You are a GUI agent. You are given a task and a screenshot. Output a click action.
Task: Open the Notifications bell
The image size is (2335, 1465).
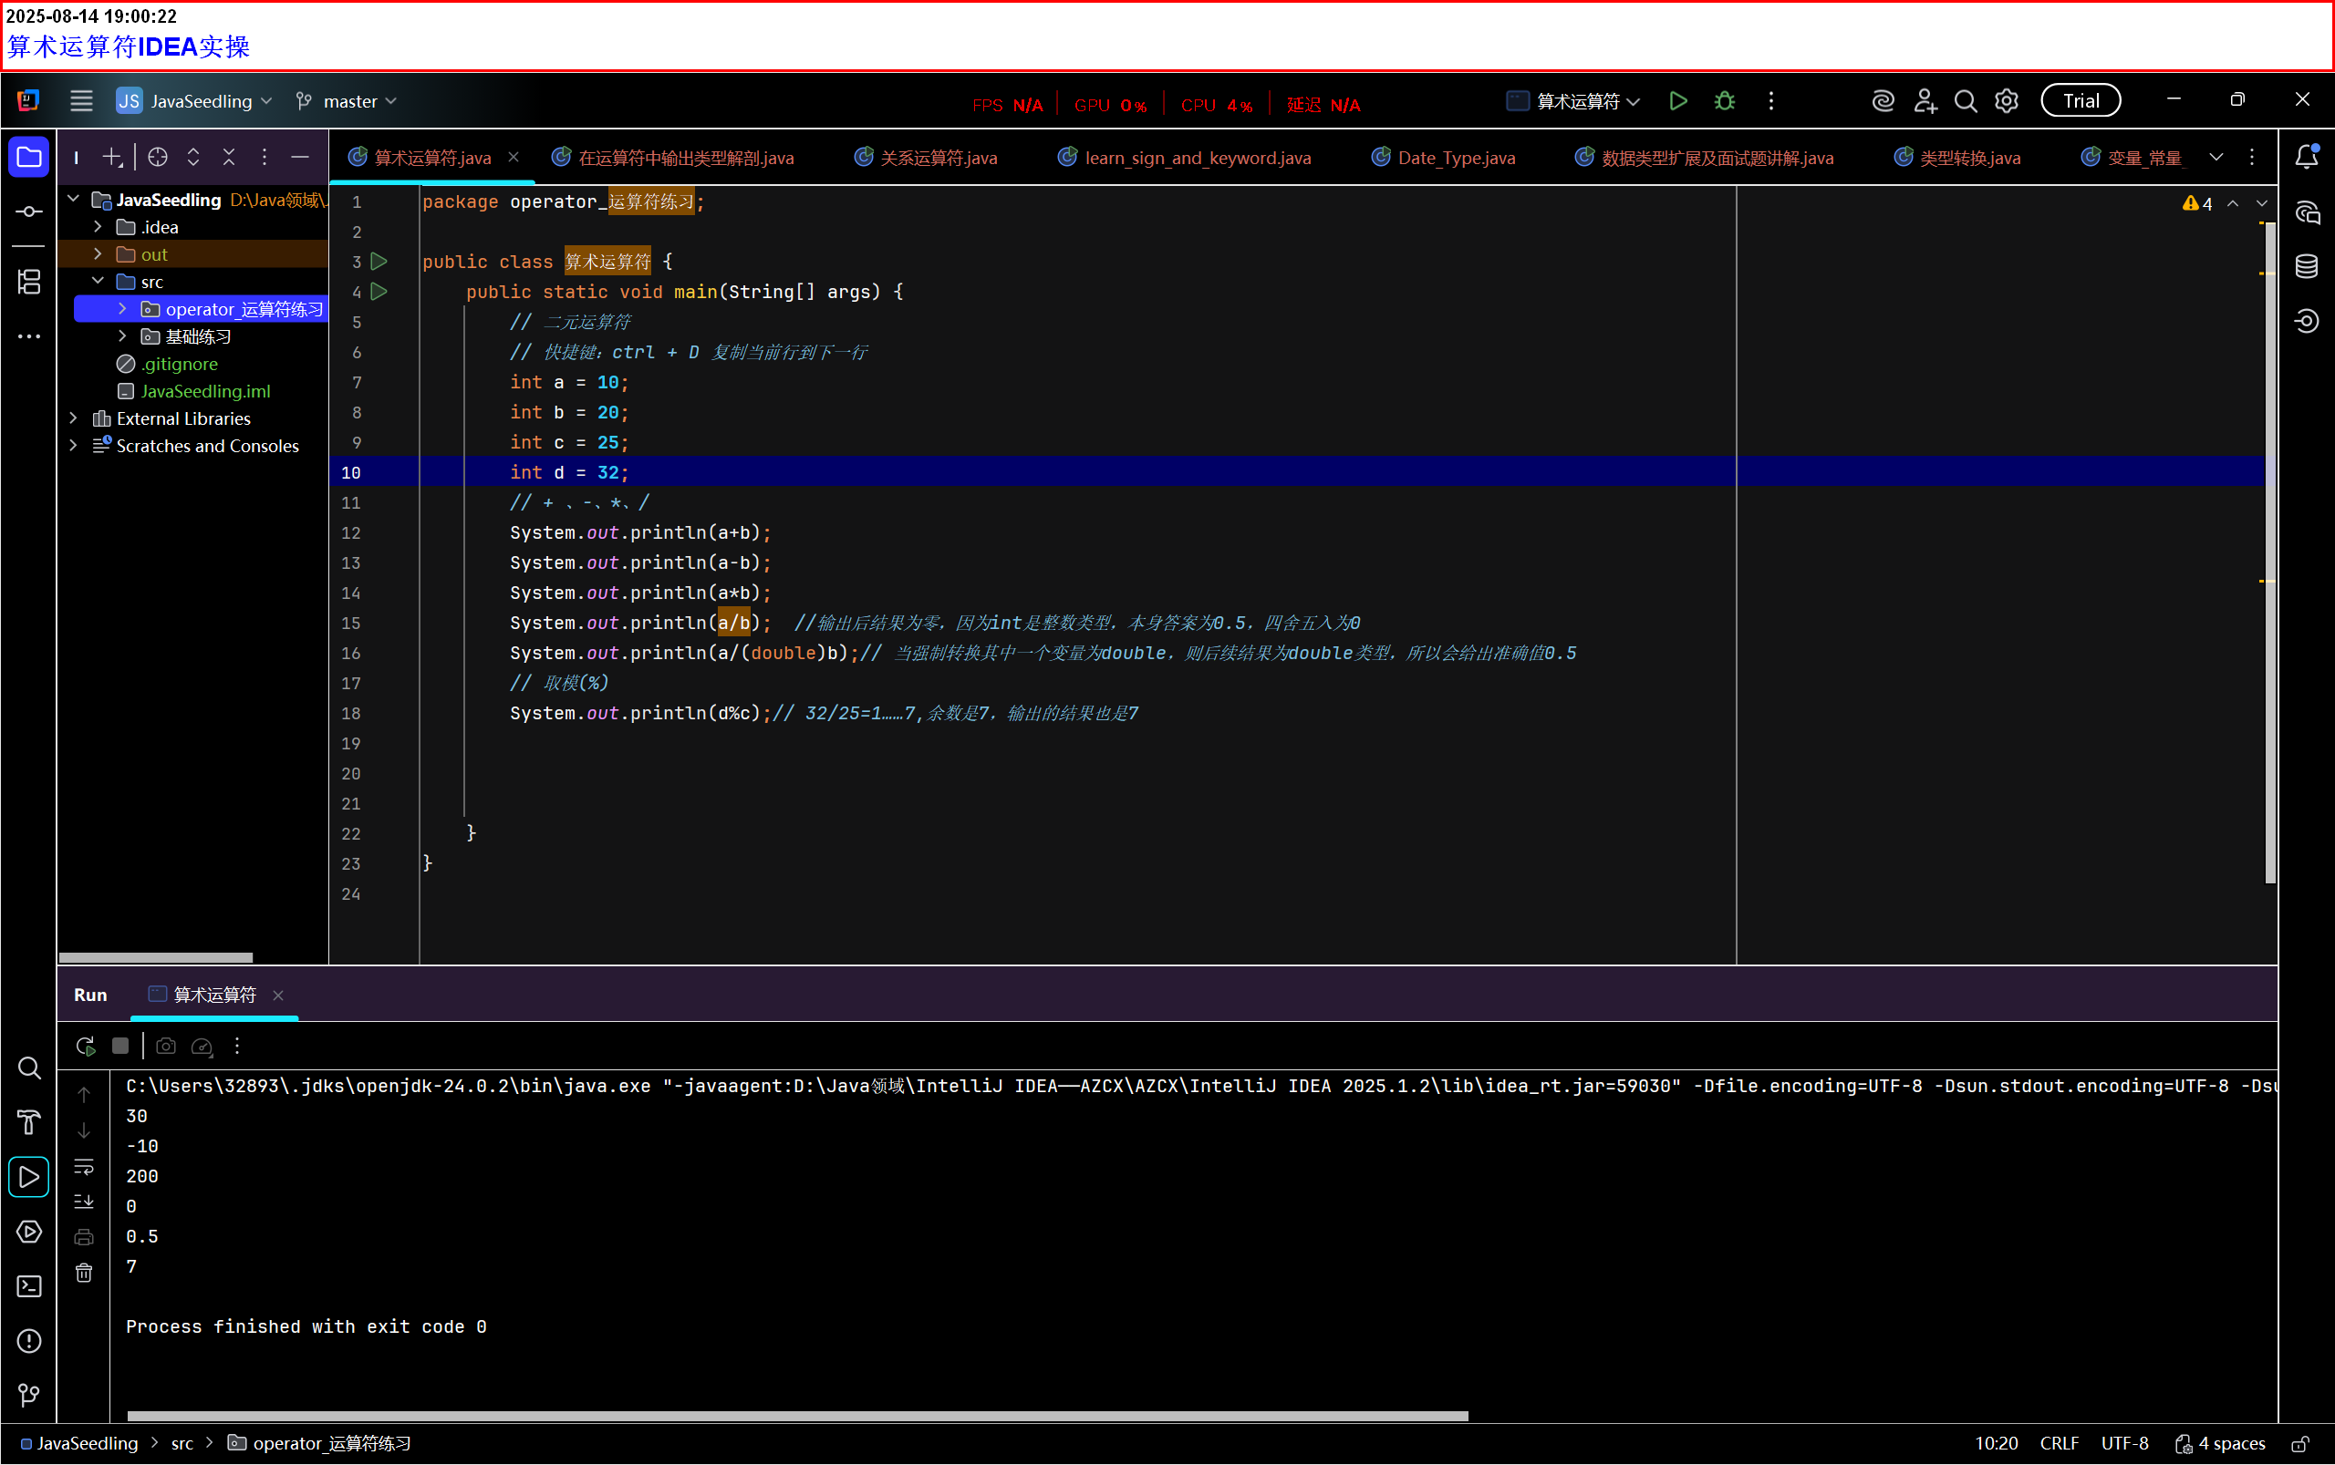coord(2307,157)
